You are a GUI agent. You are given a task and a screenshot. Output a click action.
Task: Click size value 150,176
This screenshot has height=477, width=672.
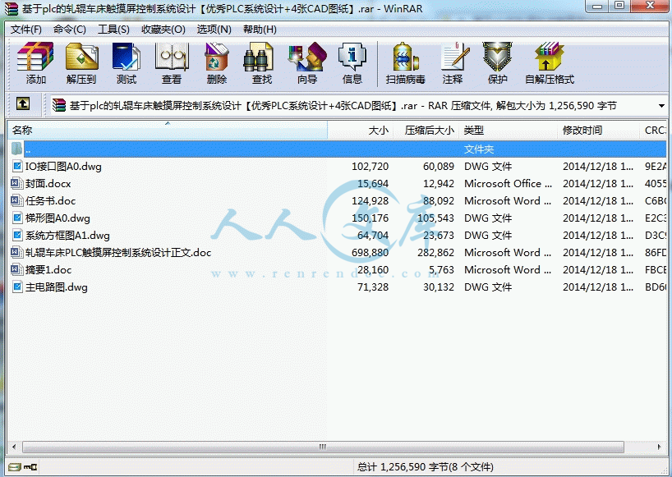370,218
